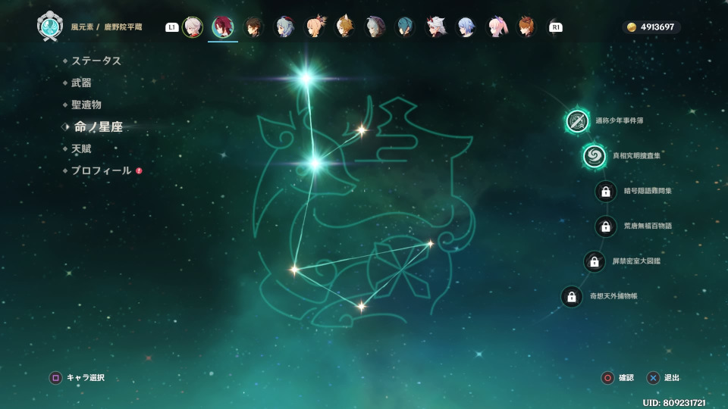Image resolution: width=728 pixels, height=409 pixels.
Task: Click the Anemo element emblem icon
Action: click(50, 26)
